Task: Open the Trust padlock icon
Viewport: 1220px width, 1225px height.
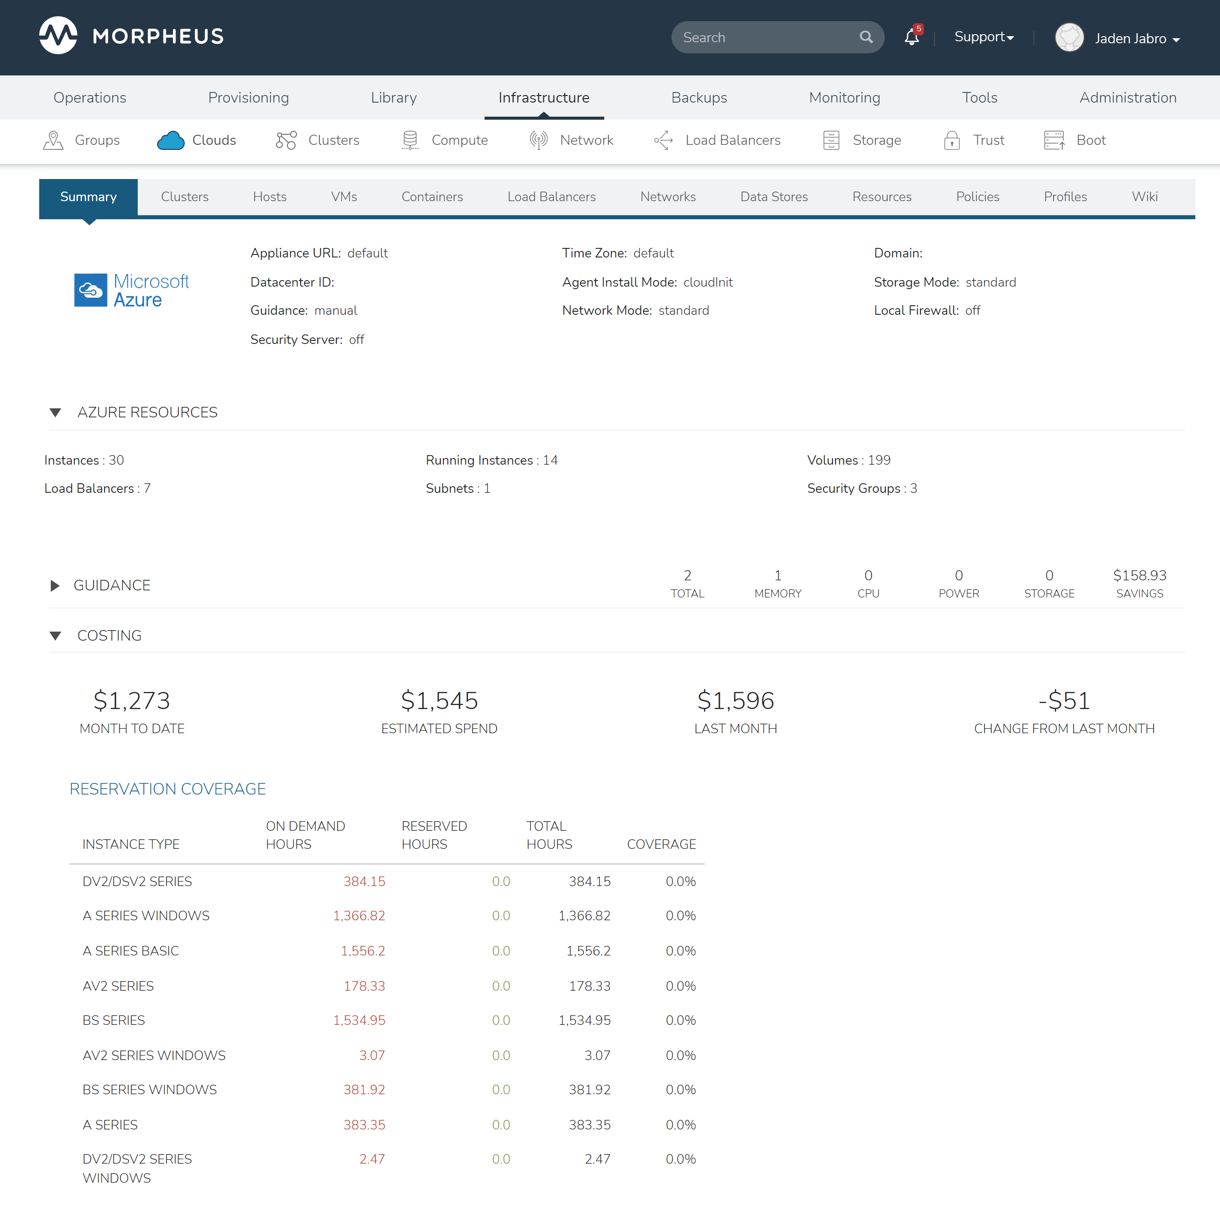Action: [x=951, y=140]
